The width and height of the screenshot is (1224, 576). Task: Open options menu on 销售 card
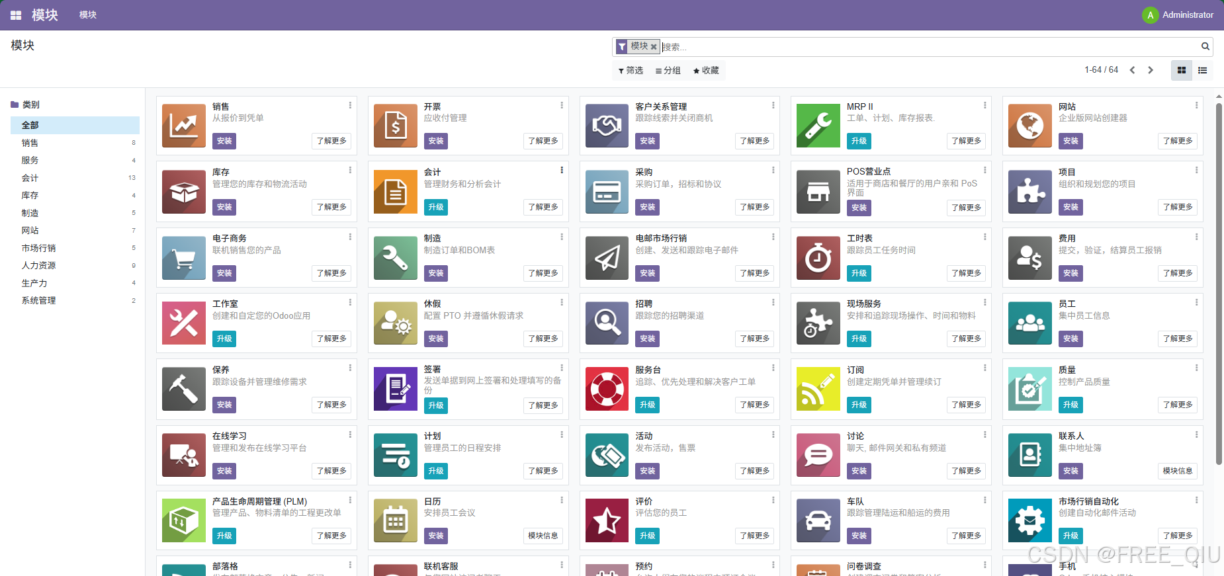coord(350,105)
